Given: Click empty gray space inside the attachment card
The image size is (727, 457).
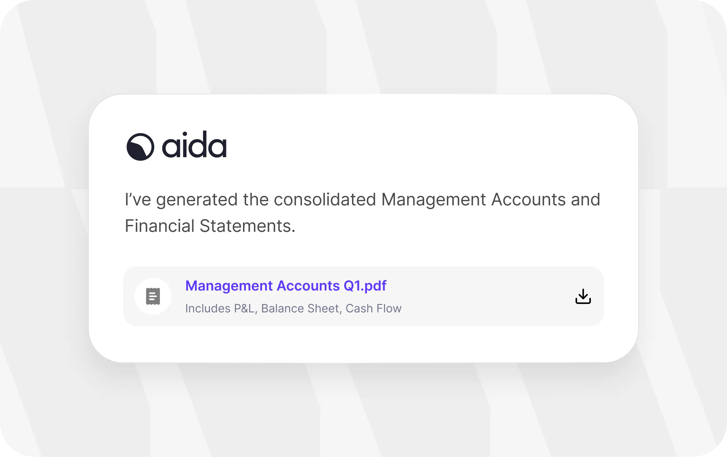Looking at the screenshot, I should click(483, 297).
